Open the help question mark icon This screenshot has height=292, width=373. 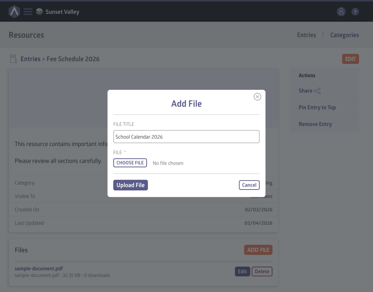pyautogui.click(x=355, y=12)
